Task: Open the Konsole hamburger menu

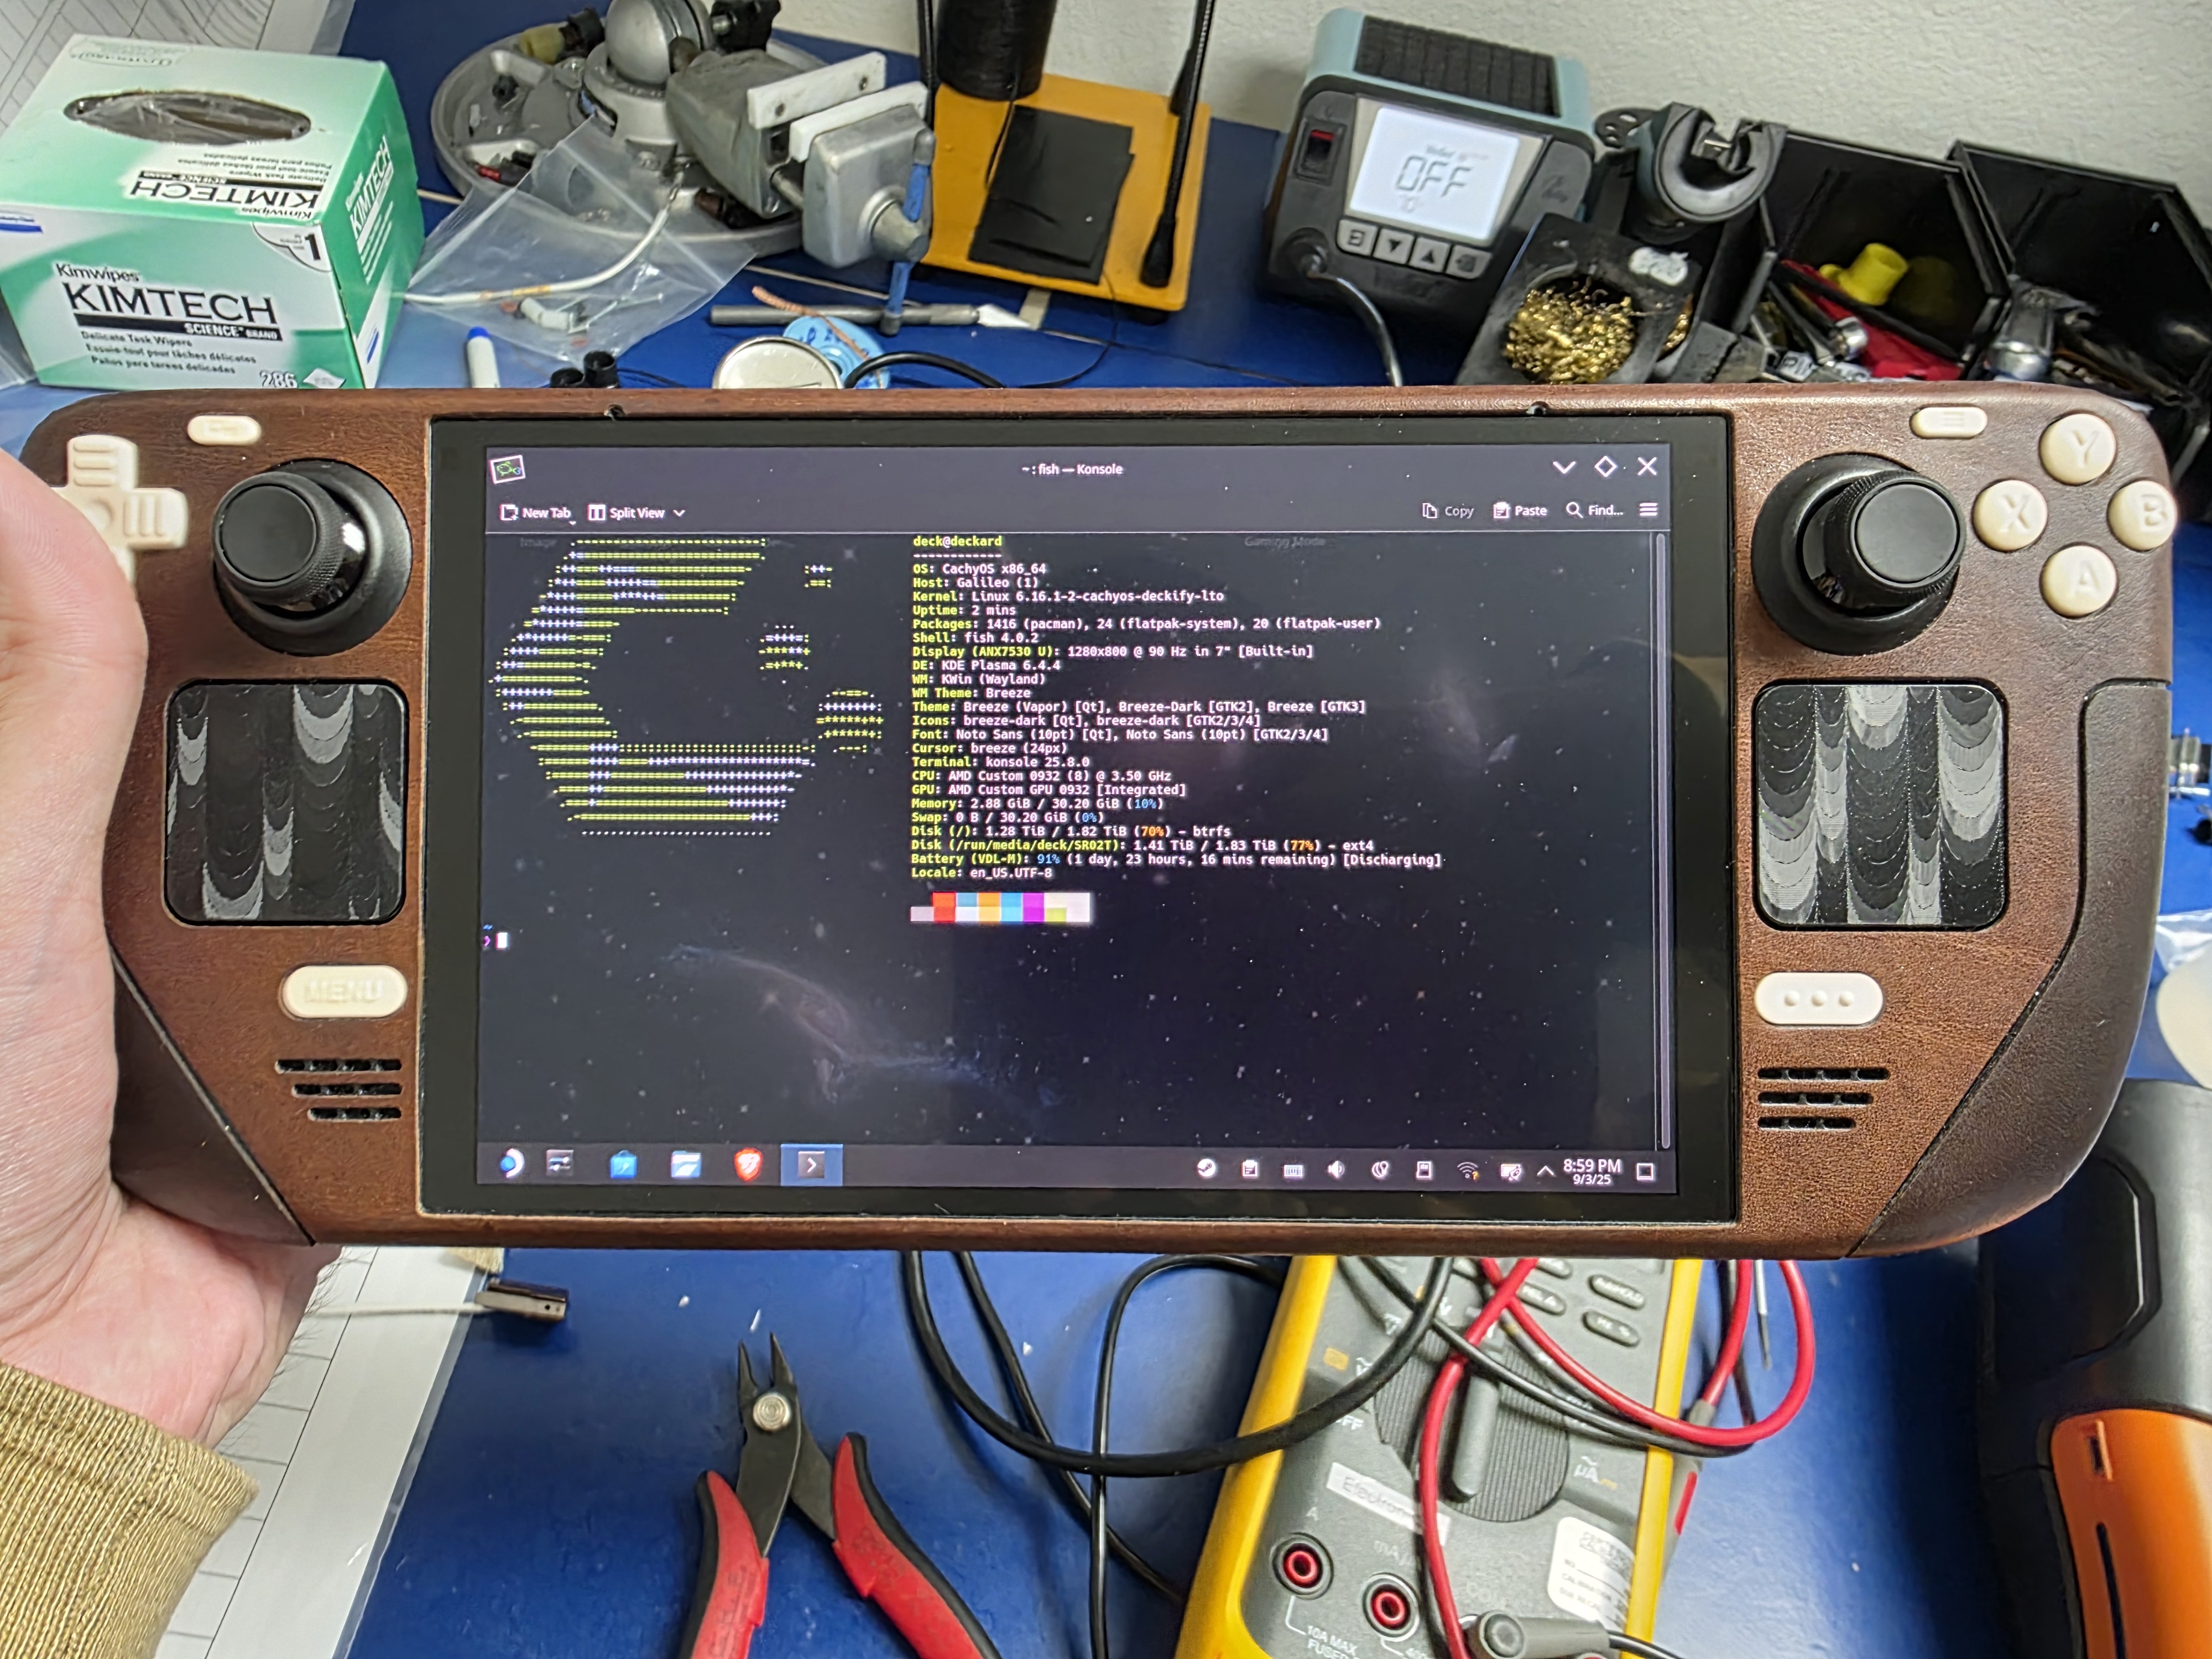Action: [x=1649, y=510]
